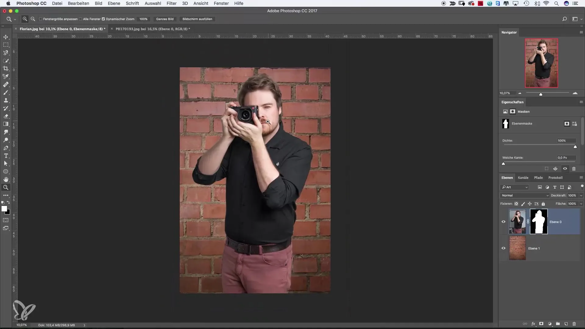Open Eigenschaften panel menu

(581, 102)
